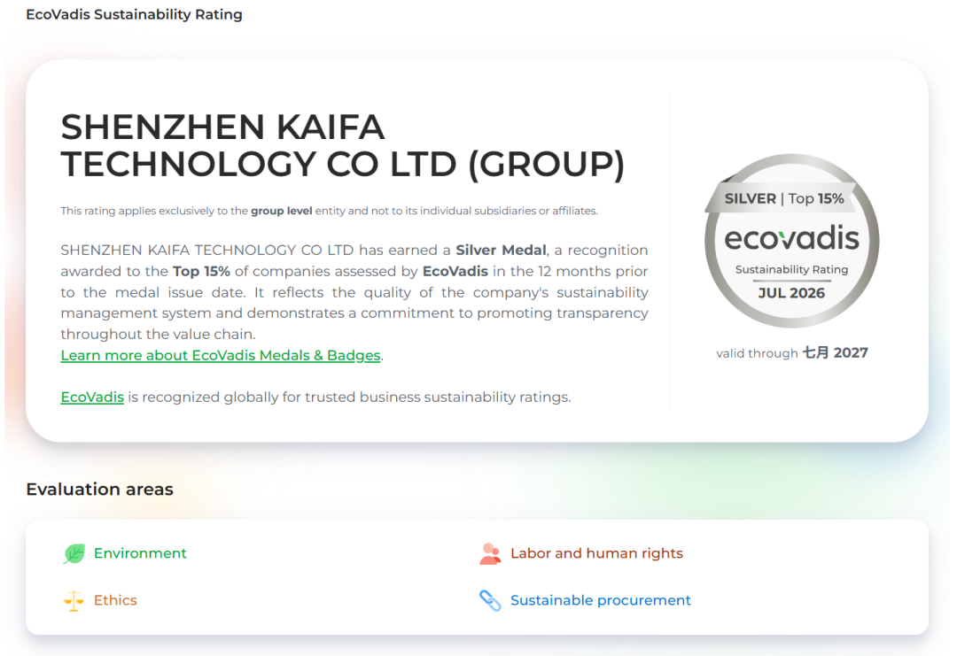Open the EcoVadis hyperlink in the last sentence
Image resolution: width=957 pixels, height=656 pixels.
92,397
